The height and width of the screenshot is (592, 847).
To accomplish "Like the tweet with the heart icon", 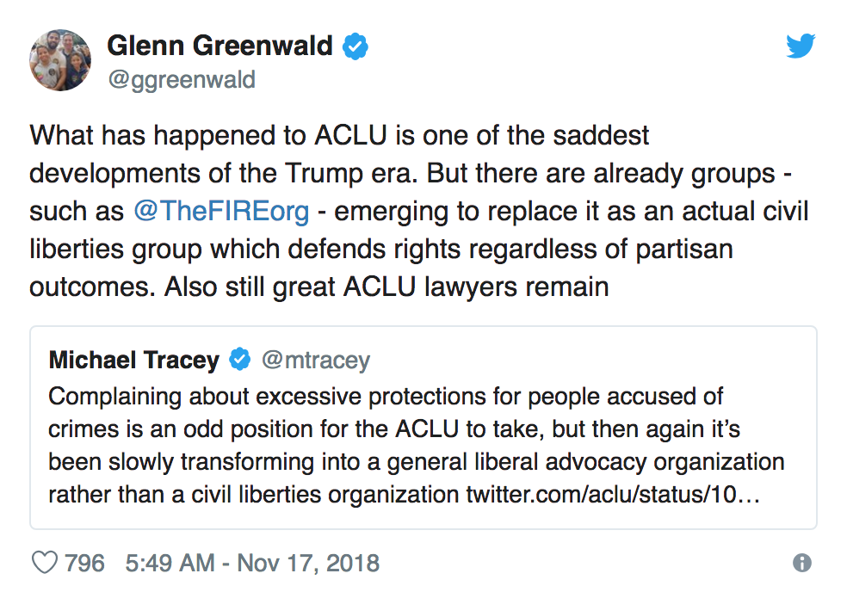I will [x=44, y=563].
